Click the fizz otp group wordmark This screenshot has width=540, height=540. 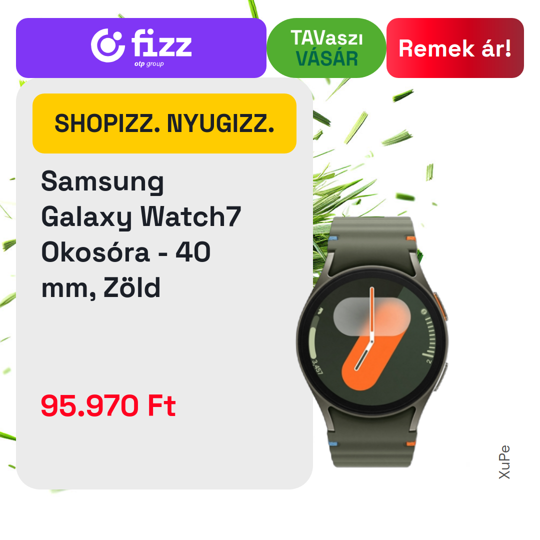(x=161, y=47)
